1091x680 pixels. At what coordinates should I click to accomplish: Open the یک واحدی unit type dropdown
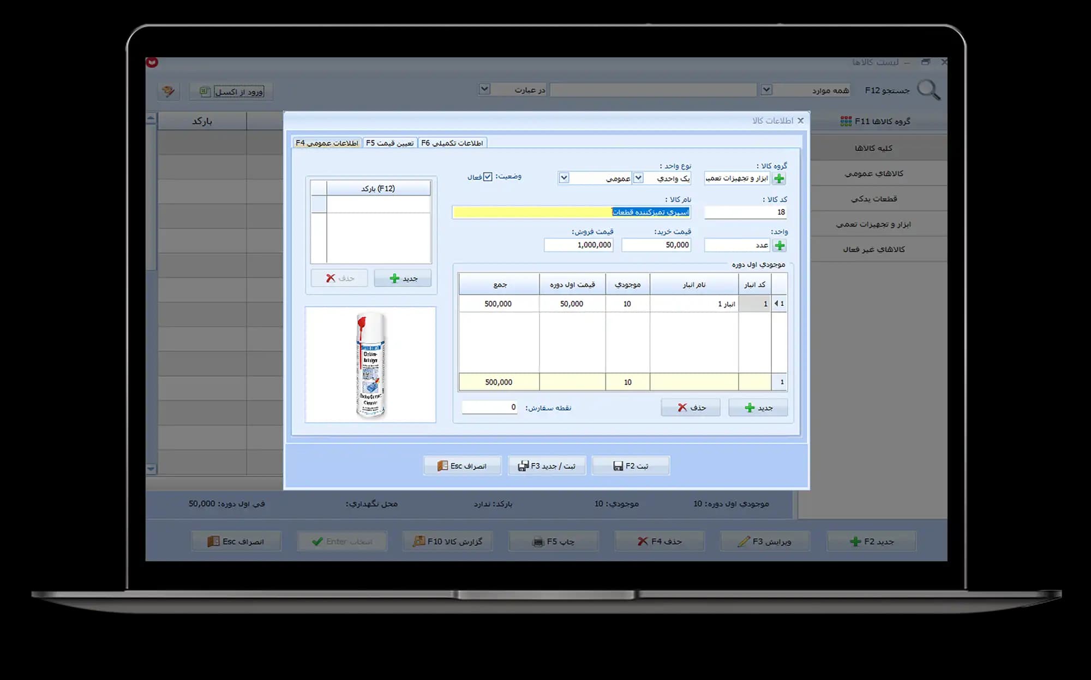click(x=638, y=178)
